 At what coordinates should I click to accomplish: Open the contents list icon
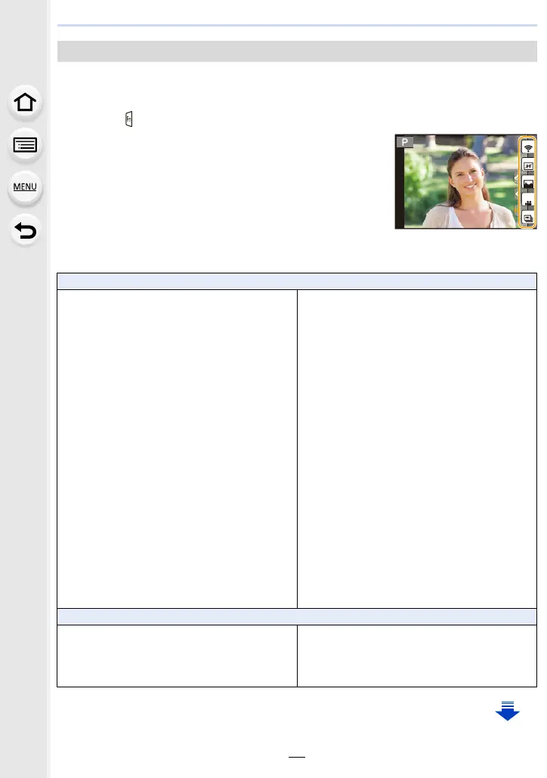25,145
